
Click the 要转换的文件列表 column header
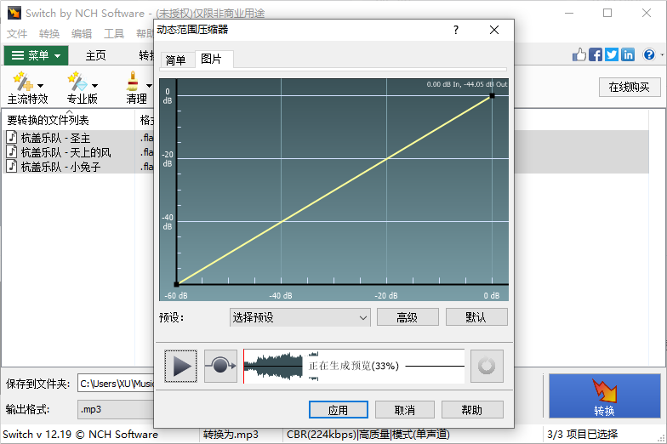(x=69, y=120)
